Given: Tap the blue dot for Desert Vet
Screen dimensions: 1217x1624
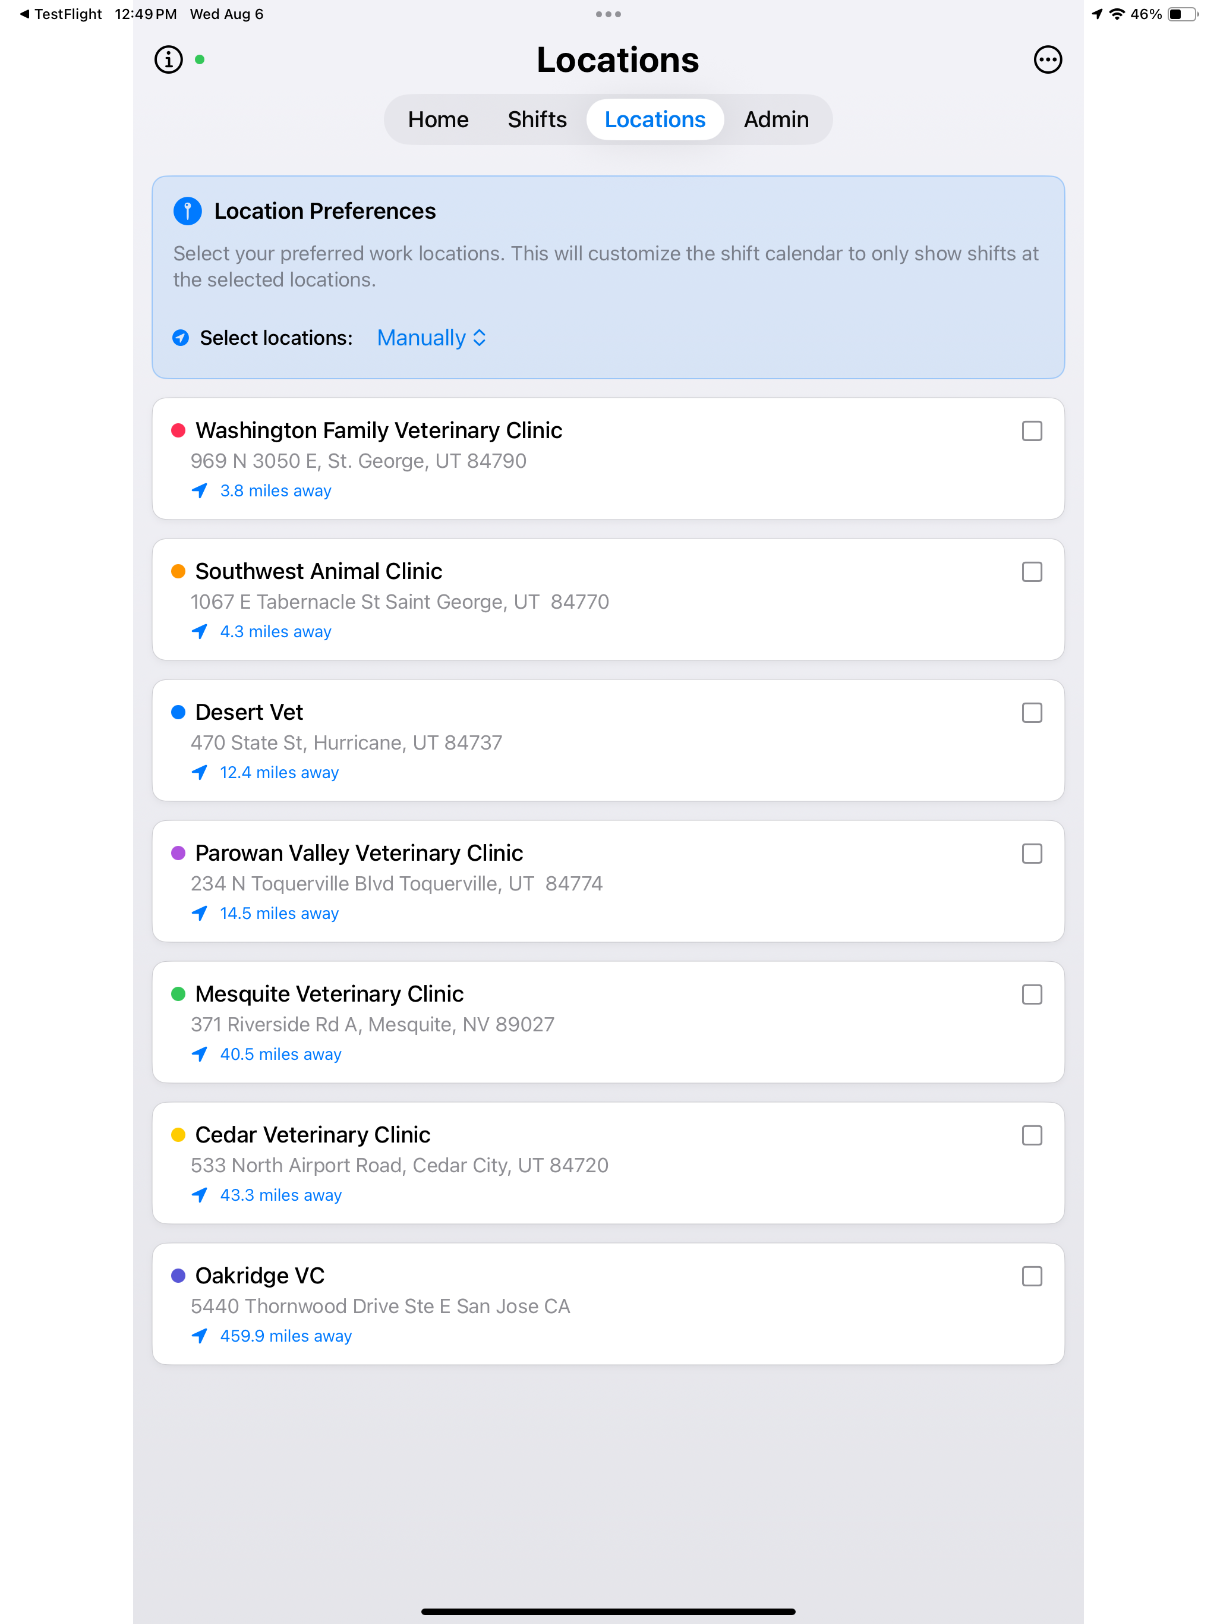Looking at the screenshot, I should click(178, 712).
